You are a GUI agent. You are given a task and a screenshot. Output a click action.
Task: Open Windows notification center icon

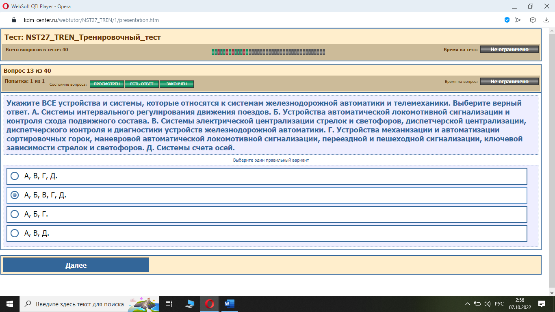(x=541, y=304)
